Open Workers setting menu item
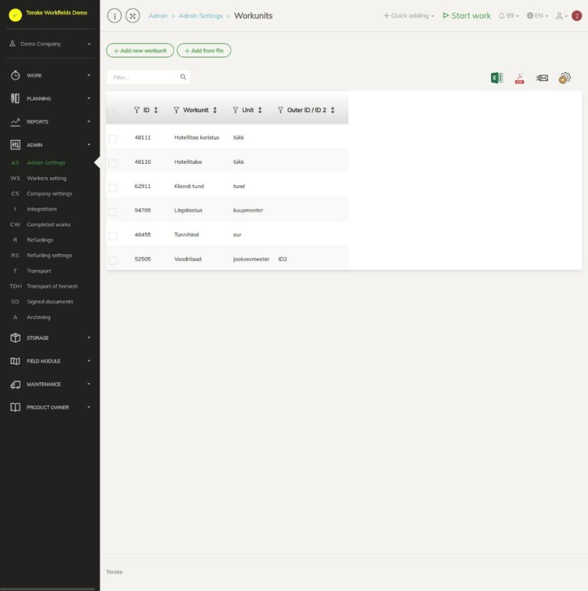588x591 pixels. (x=46, y=178)
